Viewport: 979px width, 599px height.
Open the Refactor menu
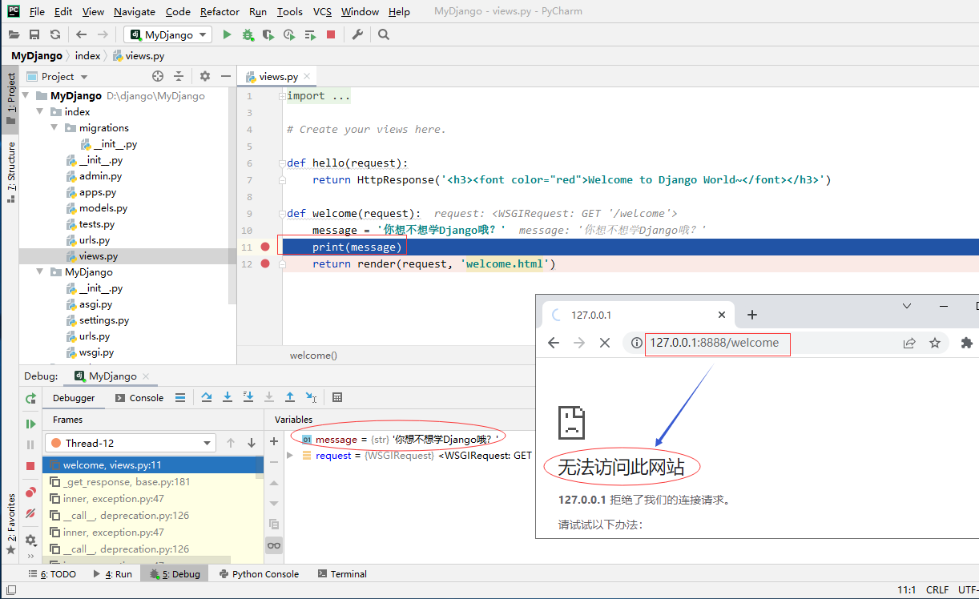(x=220, y=11)
